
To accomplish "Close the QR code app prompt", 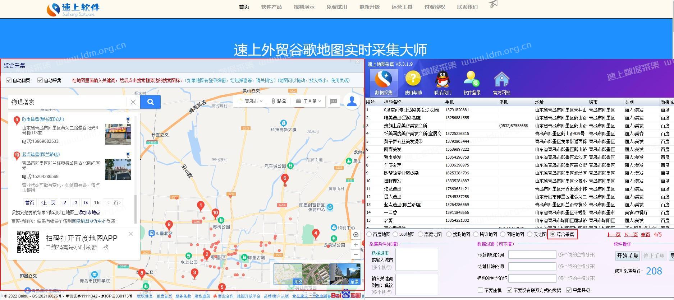I will 131,234.
